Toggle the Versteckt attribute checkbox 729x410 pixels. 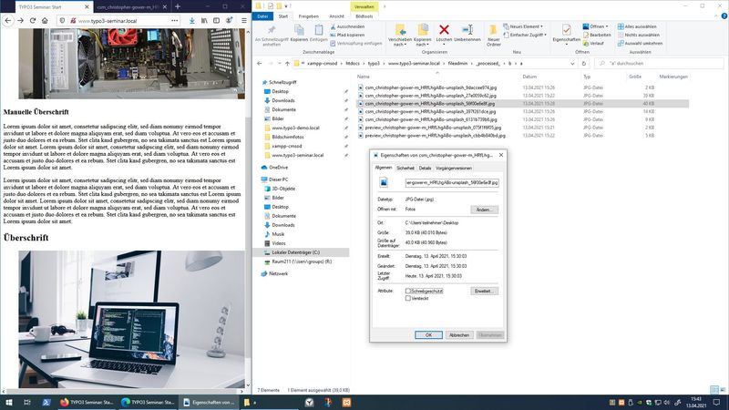coord(408,298)
